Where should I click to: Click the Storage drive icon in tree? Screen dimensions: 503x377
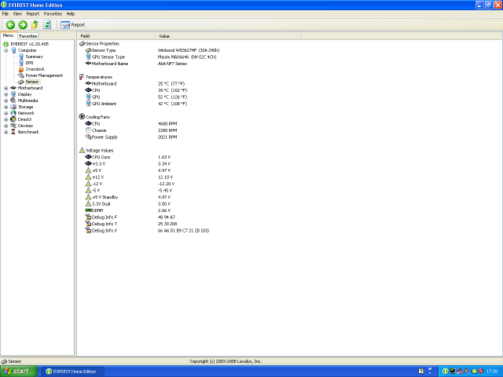pyautogui.click(x=13, y=107)
